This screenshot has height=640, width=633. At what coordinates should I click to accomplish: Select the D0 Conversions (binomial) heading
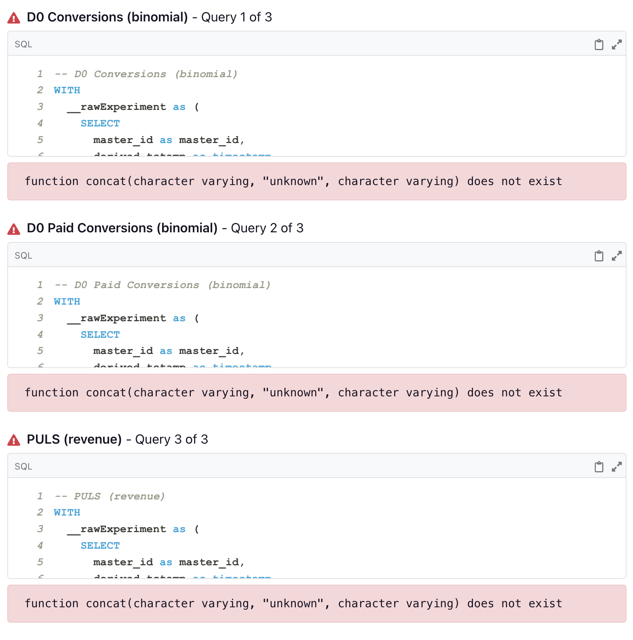(x=107, y=17)
